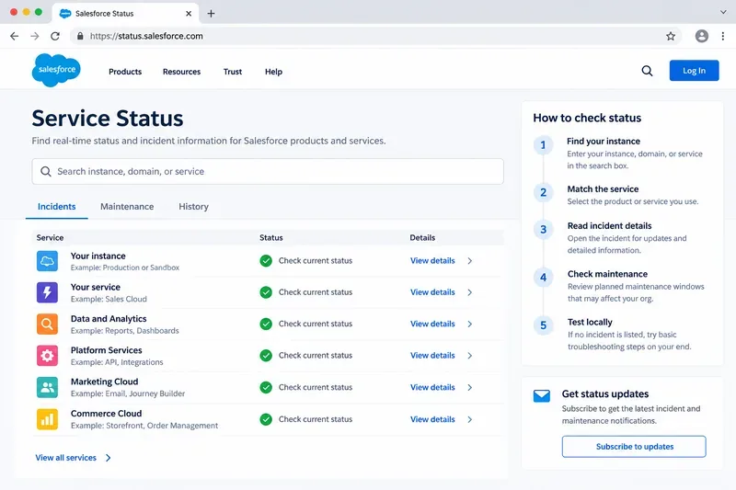Click the Marketing Cloud service name
Screen dimensions: 736x490
point(105,382)
